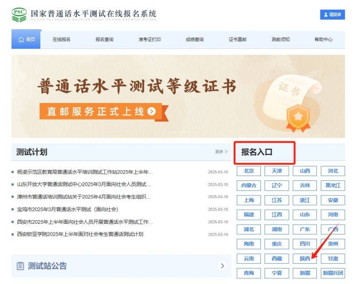
Task: Select 海南 registration entry
Action: click(x=249, y=244)
